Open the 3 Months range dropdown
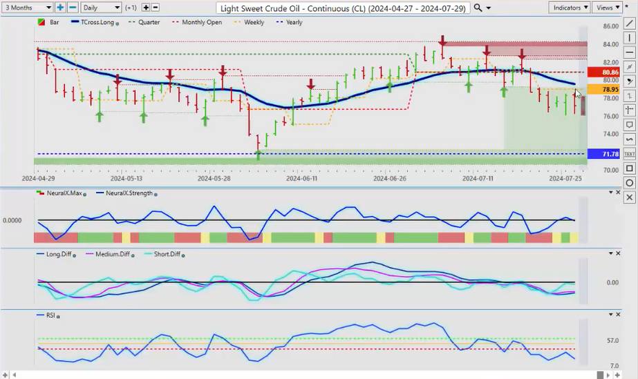Image resolution: width=638 pixels, height=379 pixels. tap(27, 8)
